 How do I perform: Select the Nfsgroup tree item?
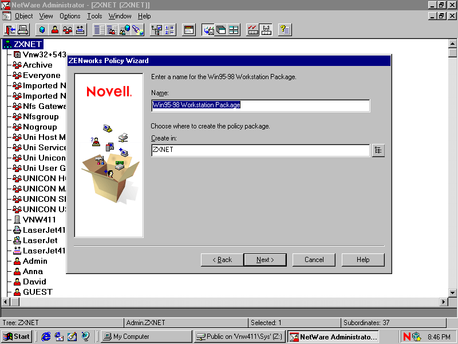41,116
